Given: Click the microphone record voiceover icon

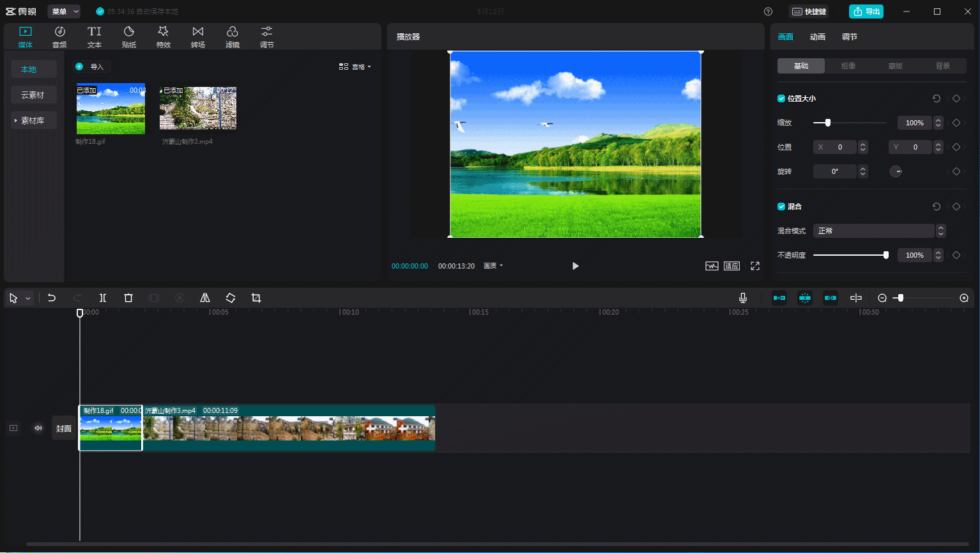Looking at the screenshot, I should coord(743,298).
